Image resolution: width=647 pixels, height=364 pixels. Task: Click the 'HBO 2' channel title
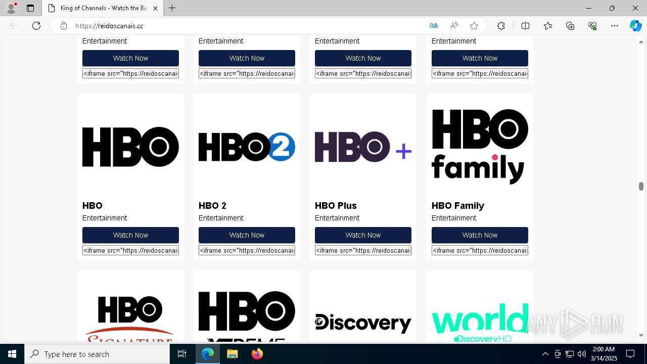click(x=212, y=206)
